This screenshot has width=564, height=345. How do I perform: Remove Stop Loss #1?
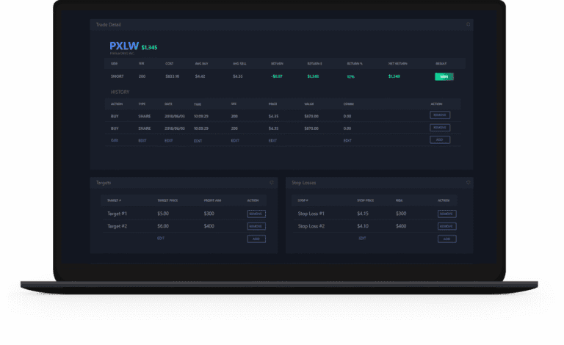[447, 214]
